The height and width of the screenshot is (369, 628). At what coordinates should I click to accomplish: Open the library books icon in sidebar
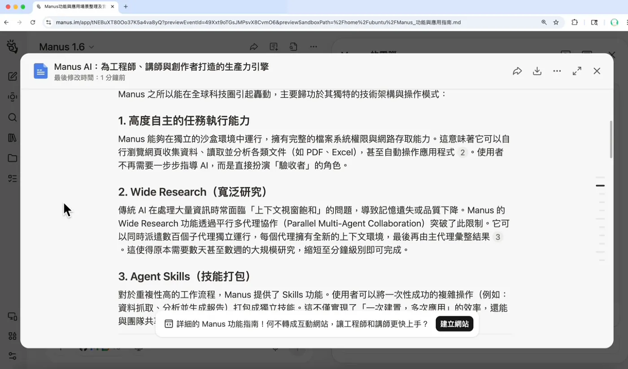13,138
